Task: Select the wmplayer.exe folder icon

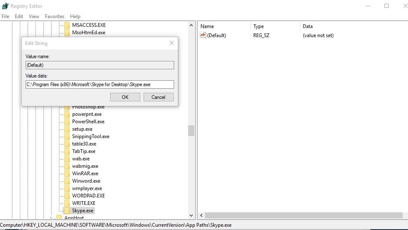Action: pos(67,188)
